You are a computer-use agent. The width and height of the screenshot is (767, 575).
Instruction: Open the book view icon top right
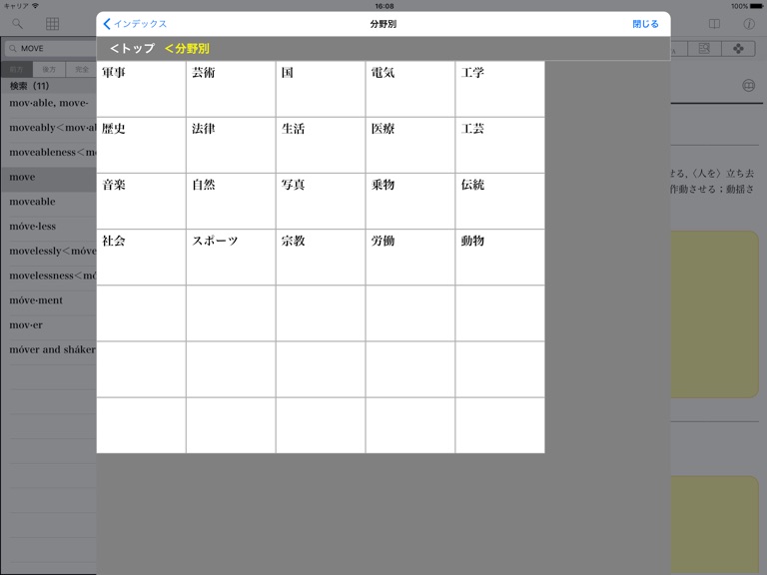click(714, 24)
